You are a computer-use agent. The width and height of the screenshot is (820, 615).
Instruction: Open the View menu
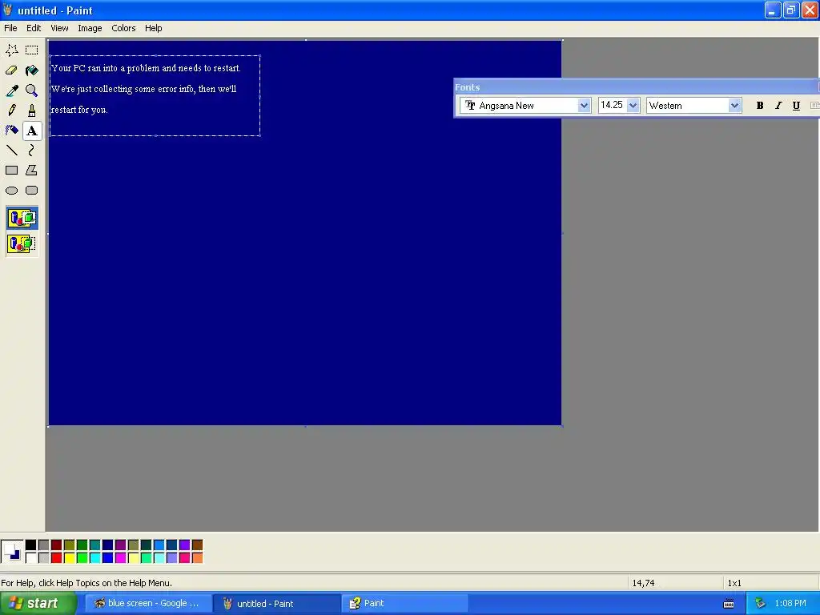(59, 28)
